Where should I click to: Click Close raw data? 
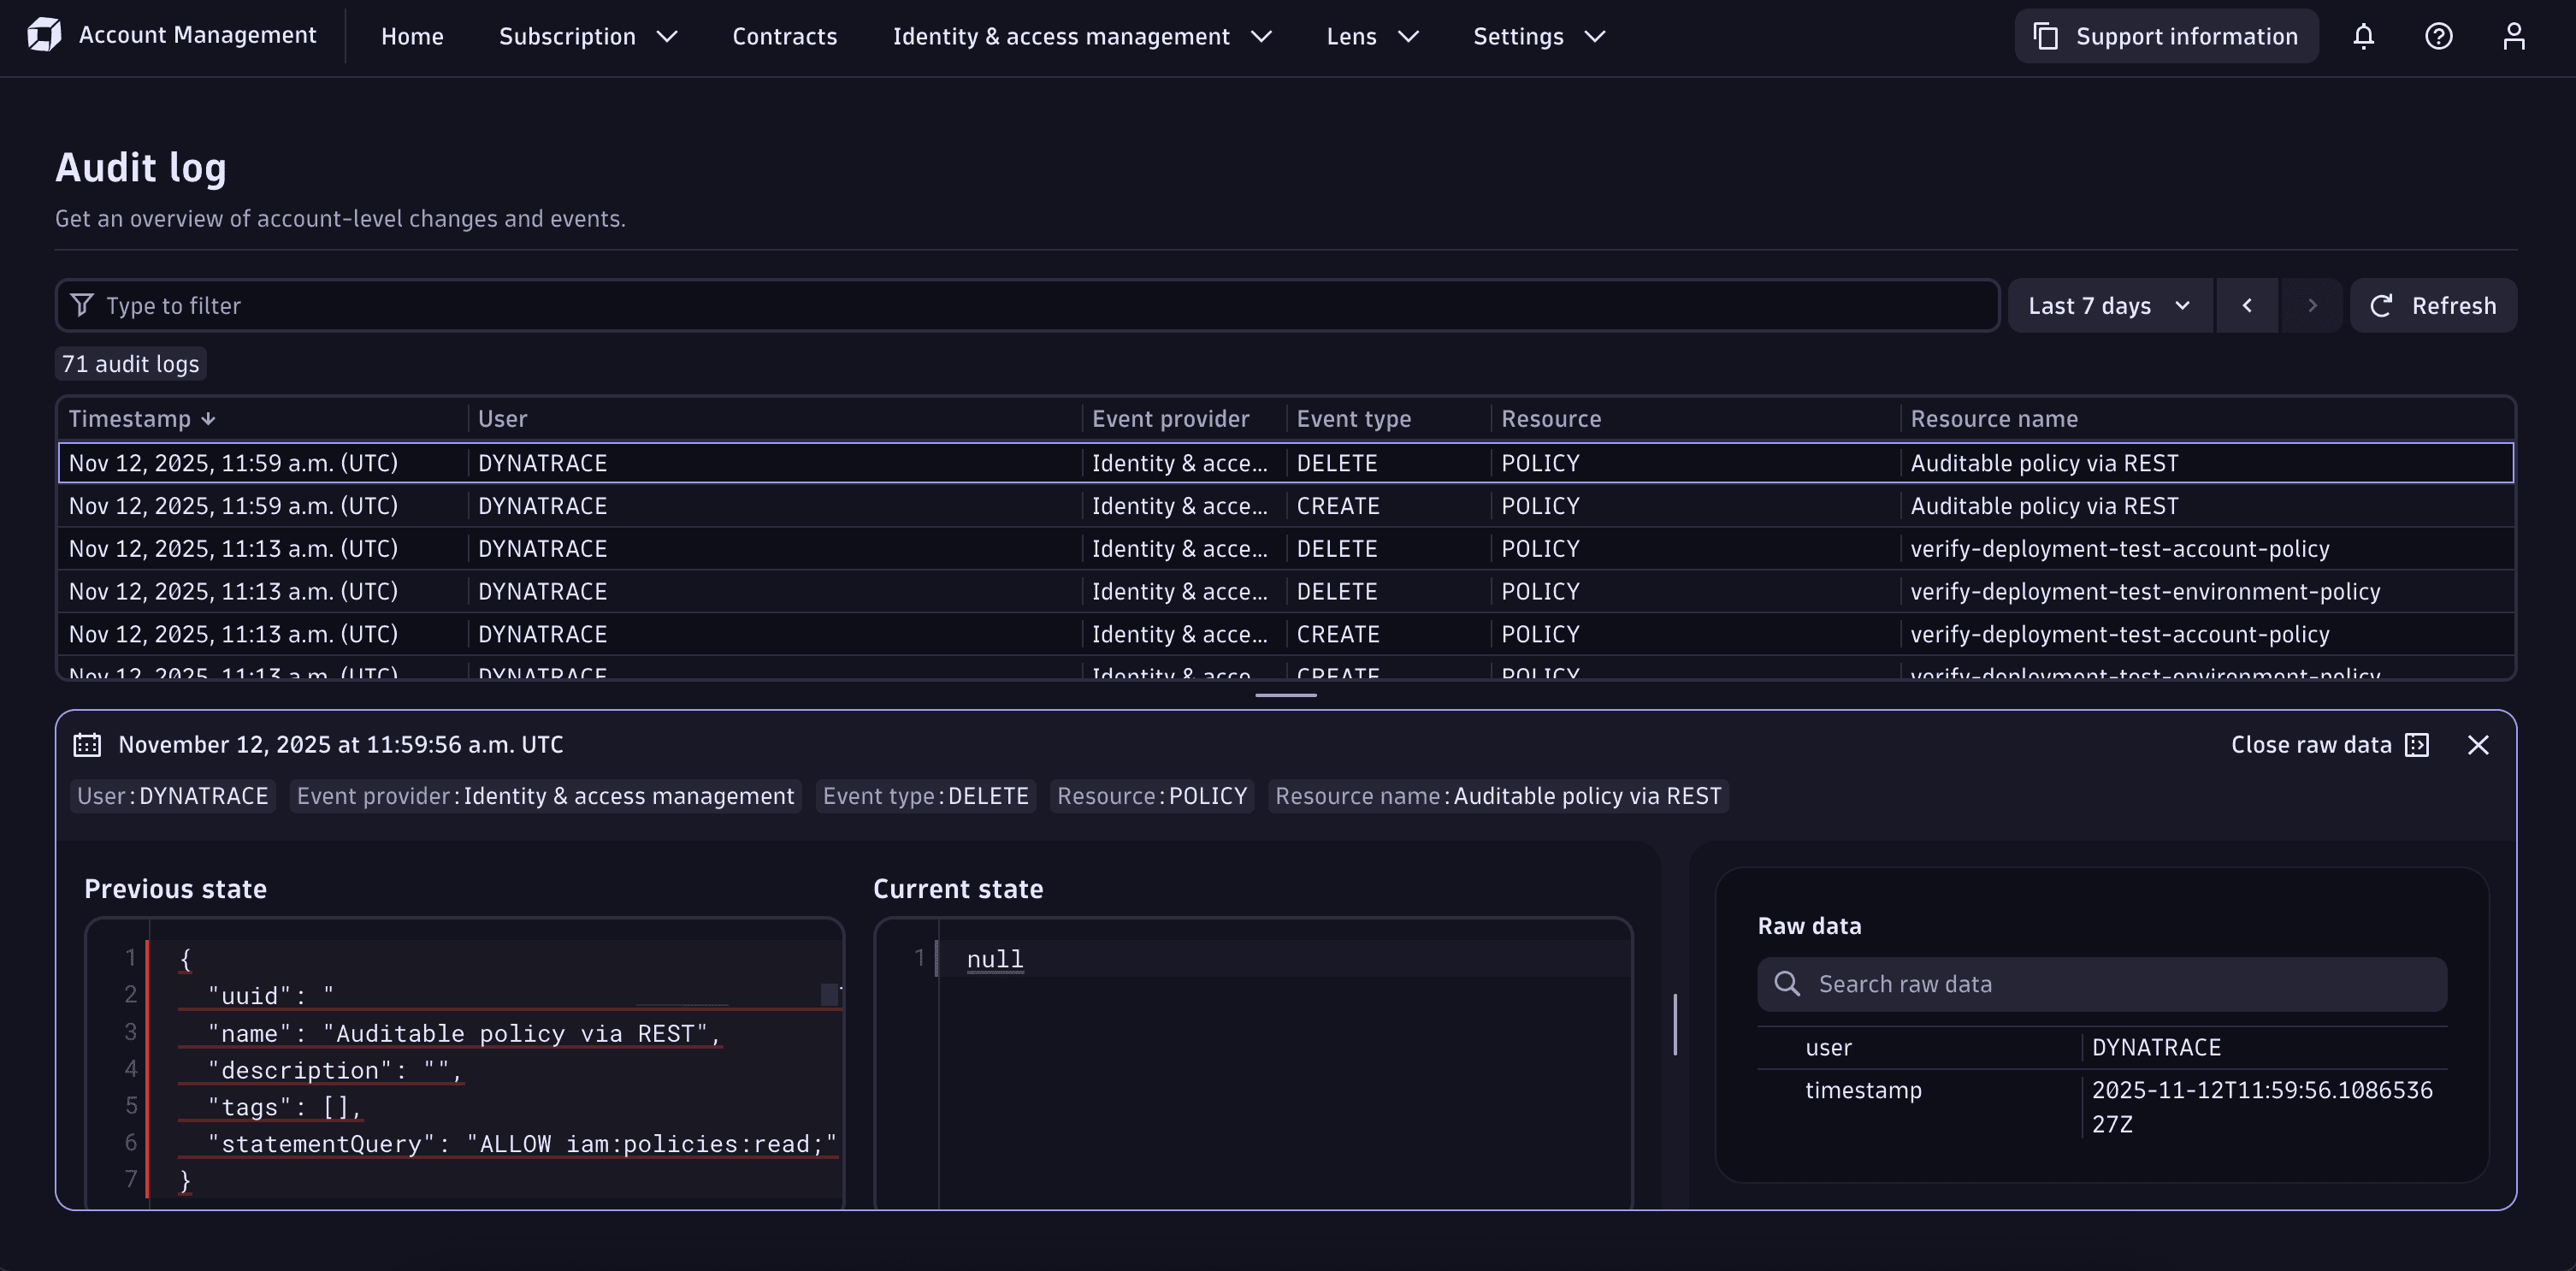tap(2311, 744)
